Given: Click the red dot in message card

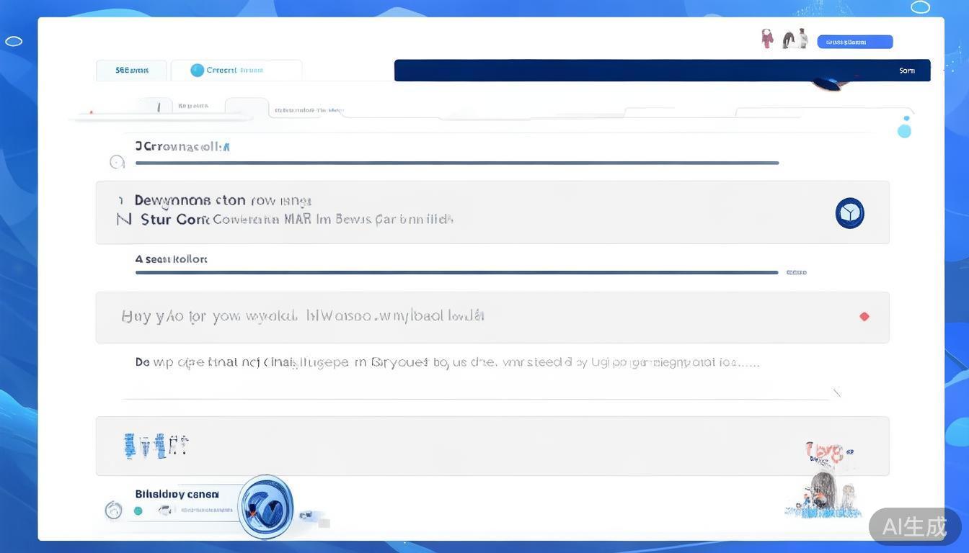Looking at the screenshot, I should (x=864, y=316).
